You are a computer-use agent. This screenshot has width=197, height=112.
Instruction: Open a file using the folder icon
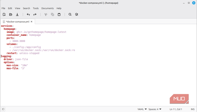[11, 15]
